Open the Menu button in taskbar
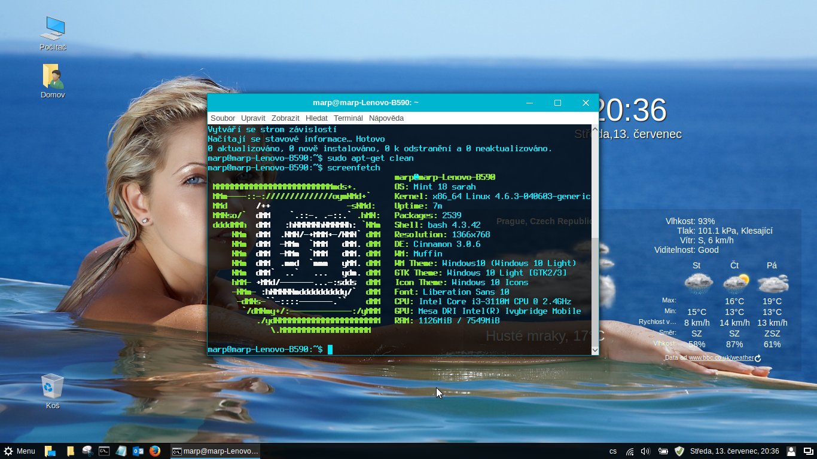 [x=19, y=451]
